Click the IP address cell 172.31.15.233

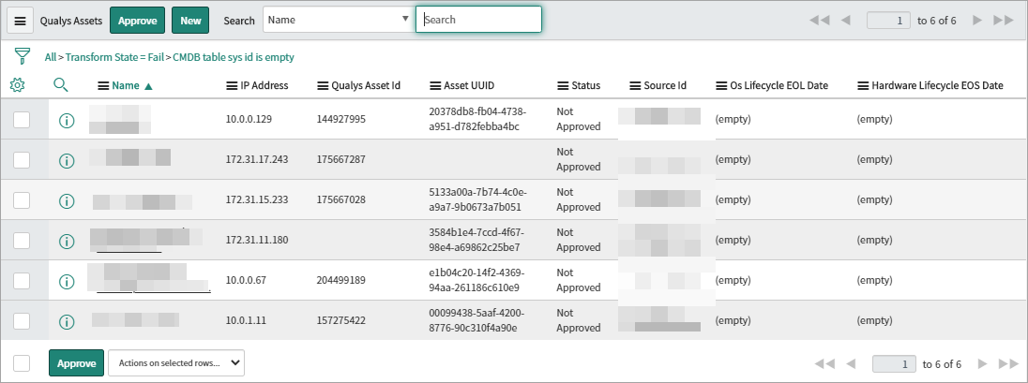coord(256,200)
